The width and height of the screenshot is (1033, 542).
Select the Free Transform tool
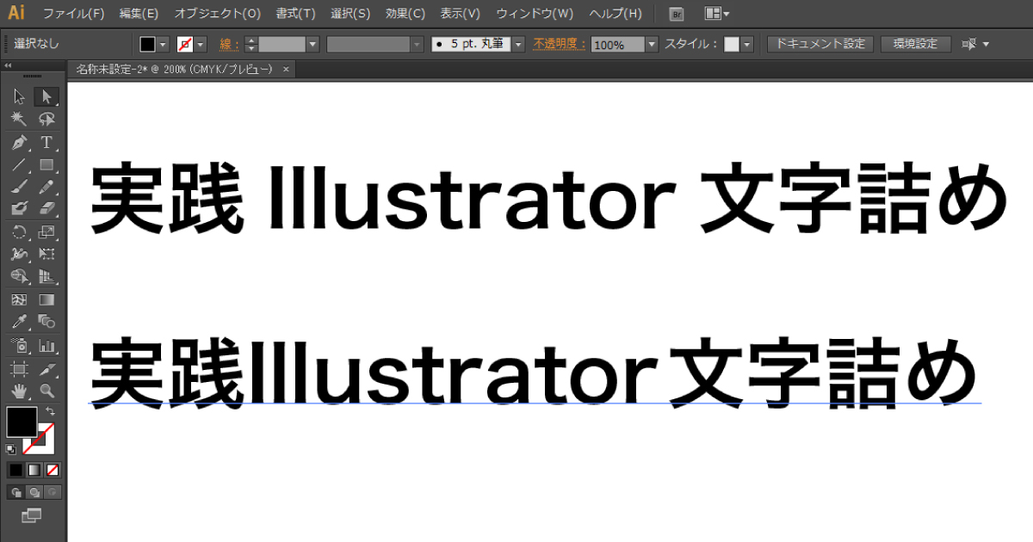46,255
